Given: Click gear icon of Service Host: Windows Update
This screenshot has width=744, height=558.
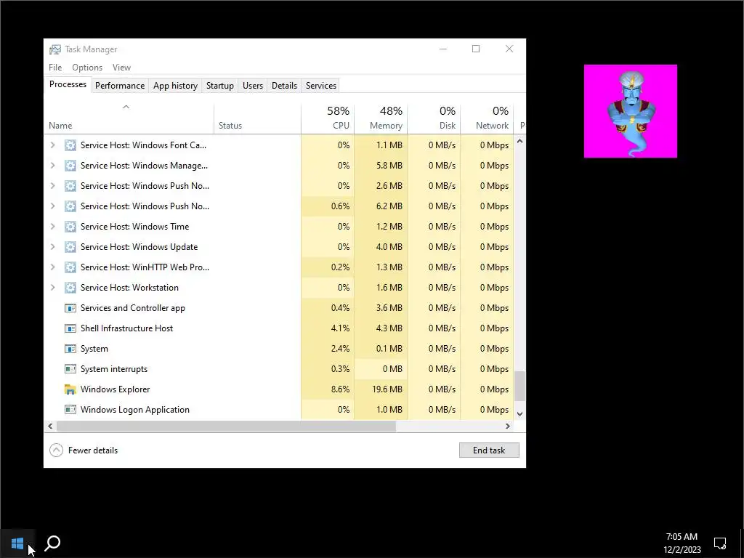Looking at the screenshot, I should click(70, 247).
